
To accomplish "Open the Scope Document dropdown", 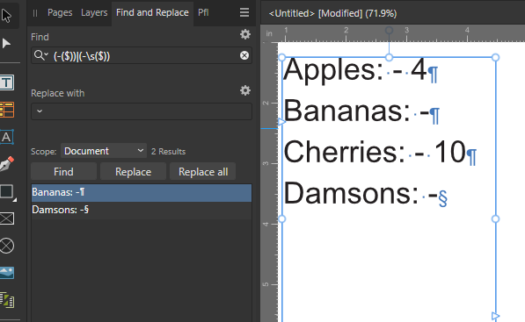I will [104, 151].
